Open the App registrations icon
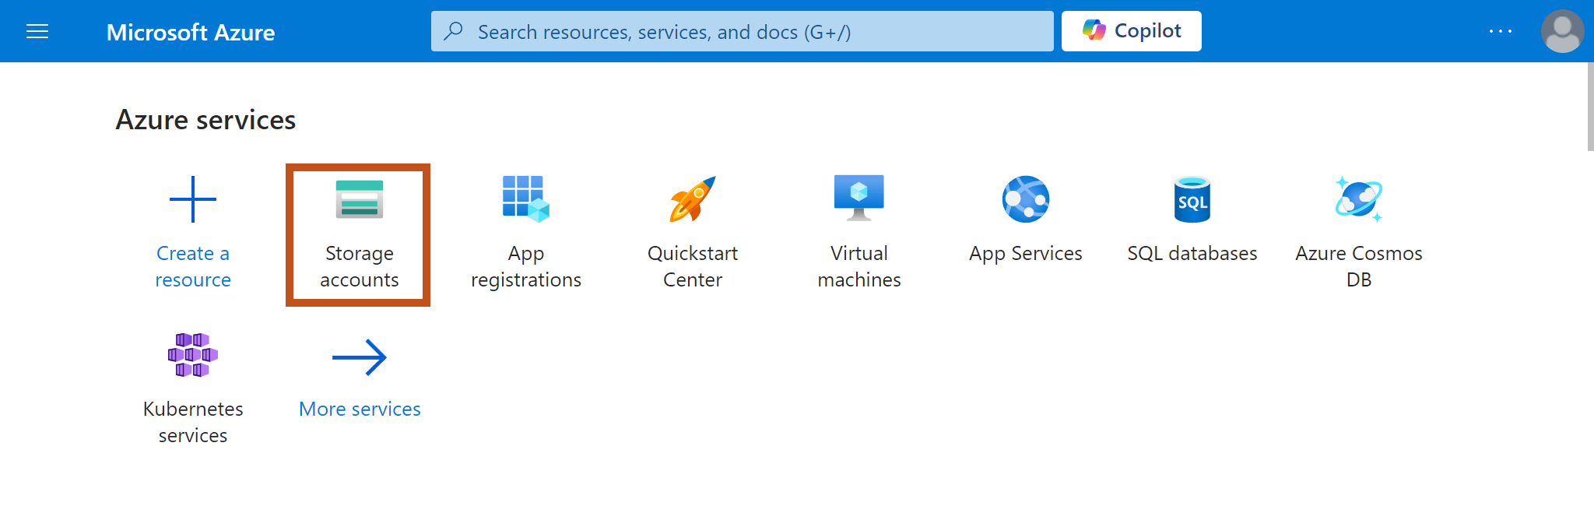1594x506 pixels. coord(526,199)
